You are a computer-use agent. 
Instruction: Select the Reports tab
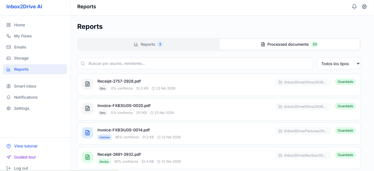pyautogui.click(x=148, y=44)
